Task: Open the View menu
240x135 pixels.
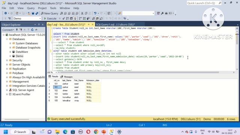Action: (x=20, y=8)
